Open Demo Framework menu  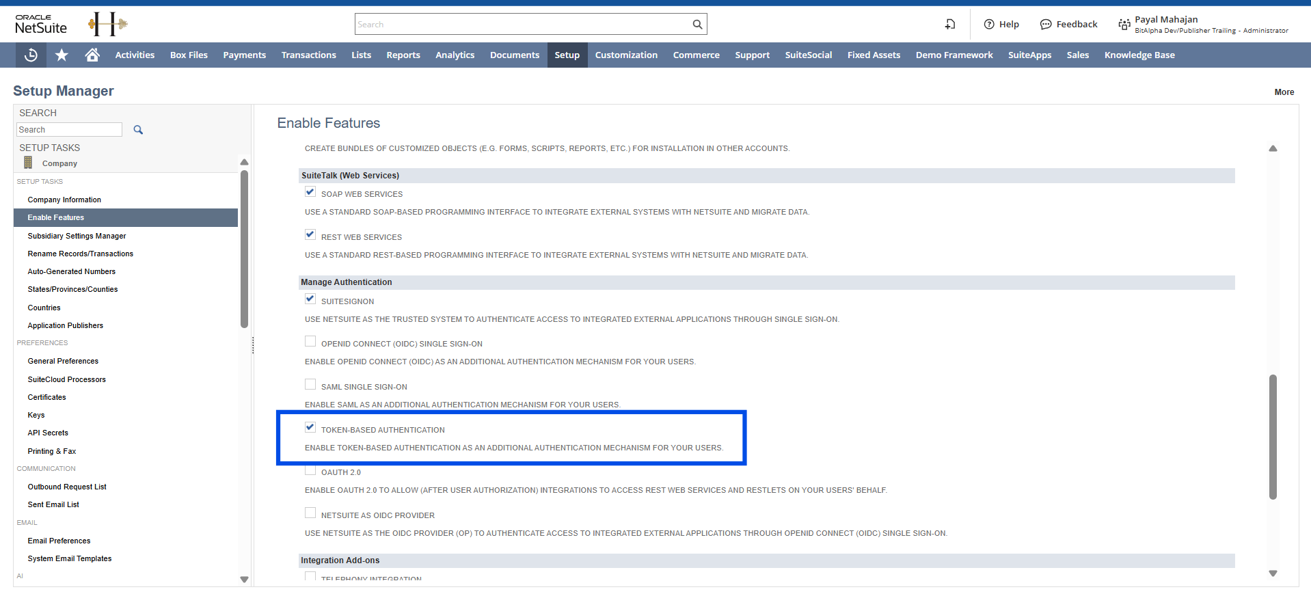[x=954, y=55]
